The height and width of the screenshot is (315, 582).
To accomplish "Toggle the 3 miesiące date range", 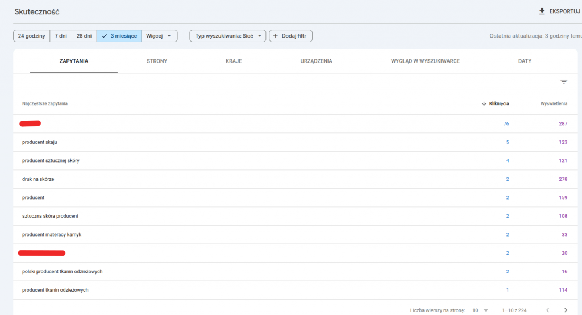I will tap(119, 36).
